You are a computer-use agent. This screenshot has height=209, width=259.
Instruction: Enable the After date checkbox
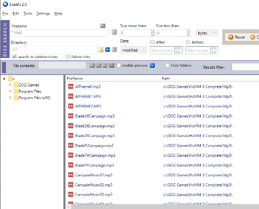(x=152, y=42)
